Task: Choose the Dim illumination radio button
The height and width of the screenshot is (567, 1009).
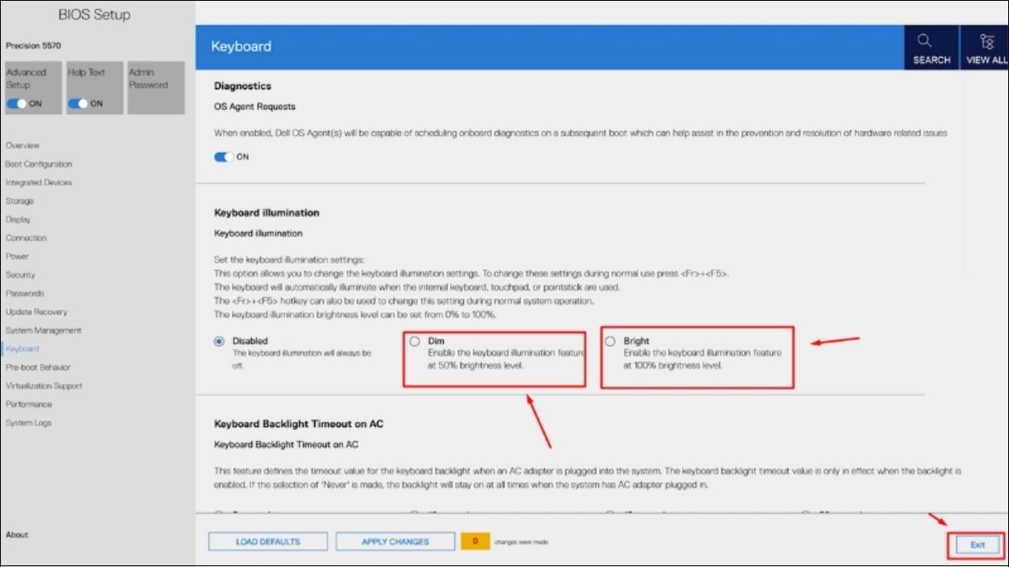Action: pos(415,341)
